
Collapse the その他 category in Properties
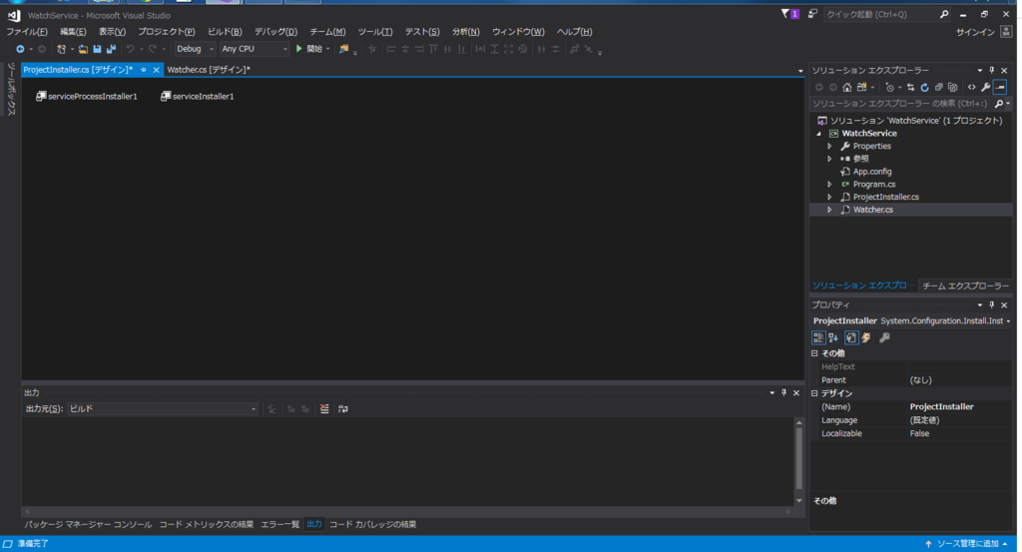coord(814,353)
